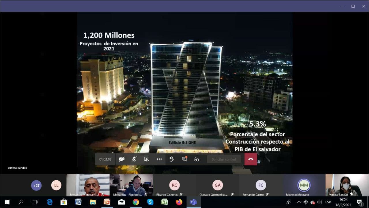Select Michelle Medrano participant tile
The height and width of the screenshot is (208, 369).
click(x=304, y=185)
